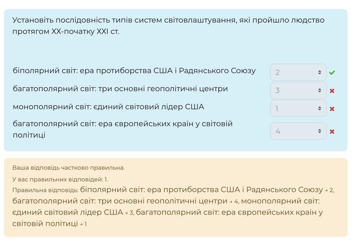Click the ера європейських країн question row label
Image resolution: width=354 pixels, height=252 pixels.
click(122, 124)
